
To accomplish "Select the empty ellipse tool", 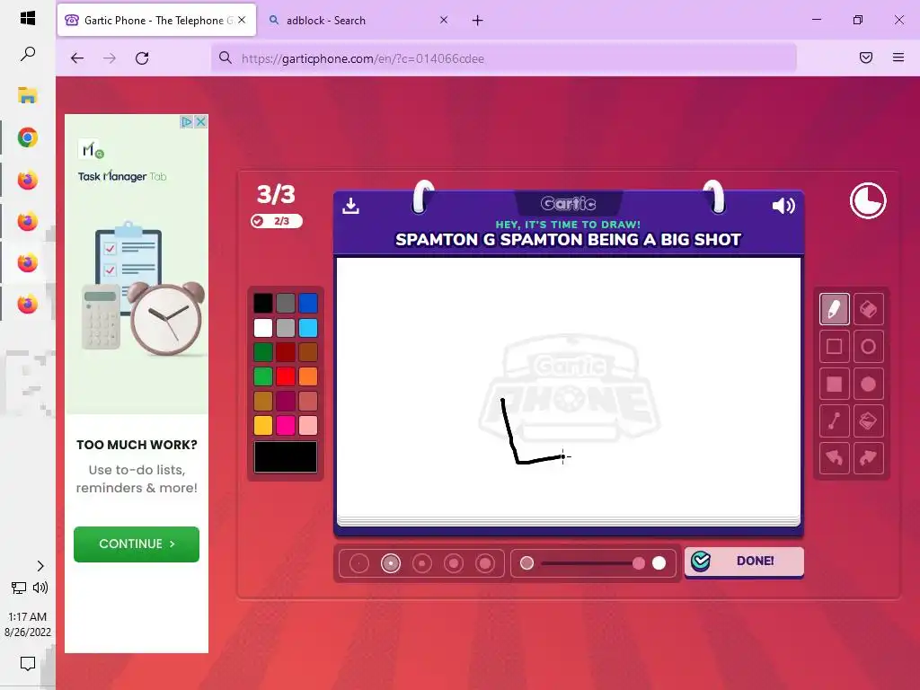I will [868, 346].
